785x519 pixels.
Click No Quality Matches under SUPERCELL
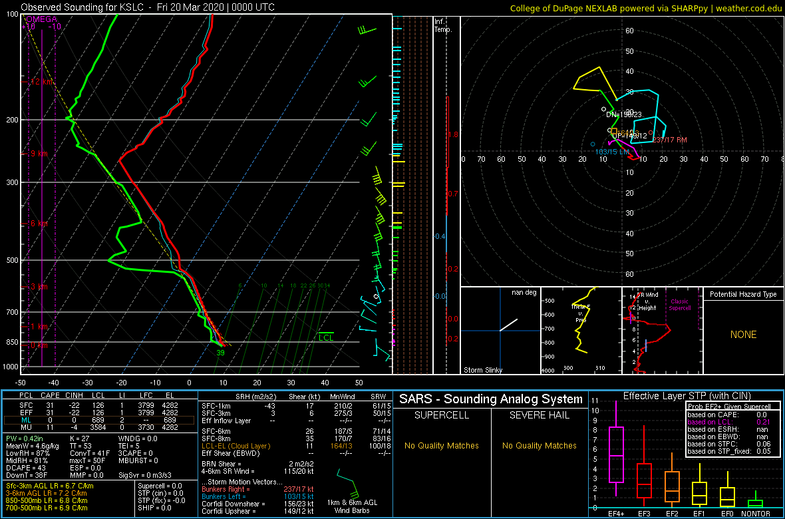pyautogui.click(x=442, y=445)
